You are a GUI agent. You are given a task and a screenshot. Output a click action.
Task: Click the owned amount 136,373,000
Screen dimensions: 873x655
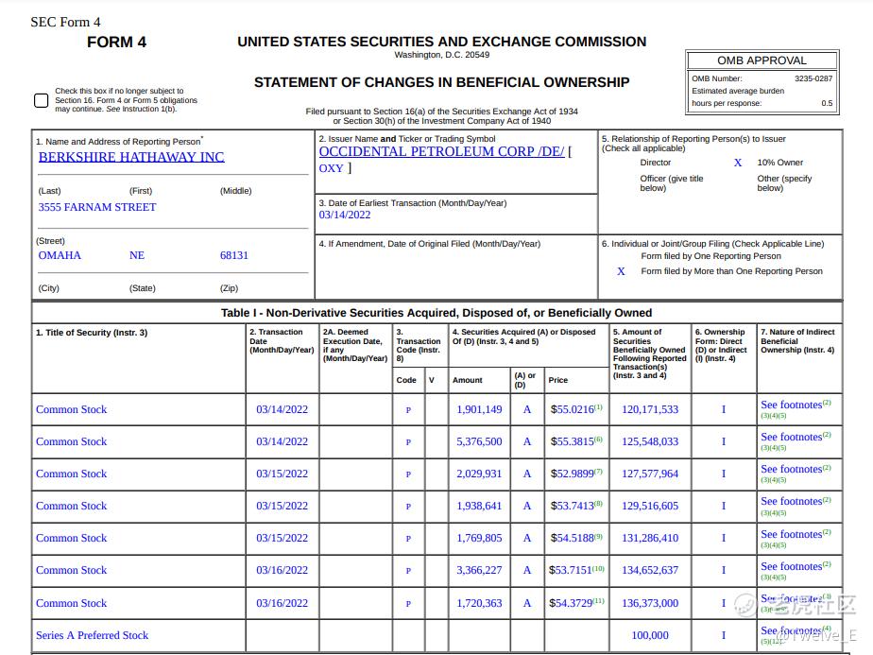650,603
